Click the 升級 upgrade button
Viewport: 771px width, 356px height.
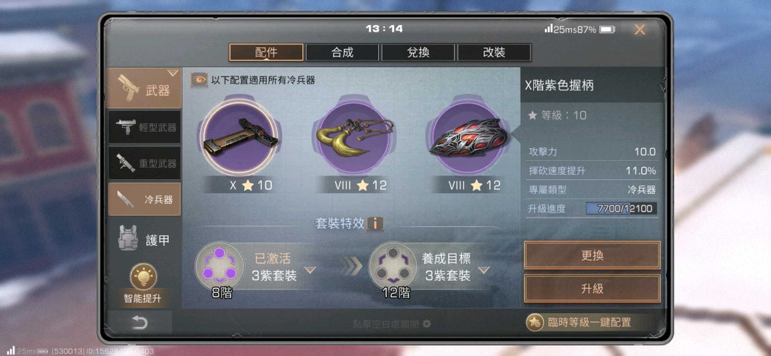pyautogui.click(x=592, y=289)
